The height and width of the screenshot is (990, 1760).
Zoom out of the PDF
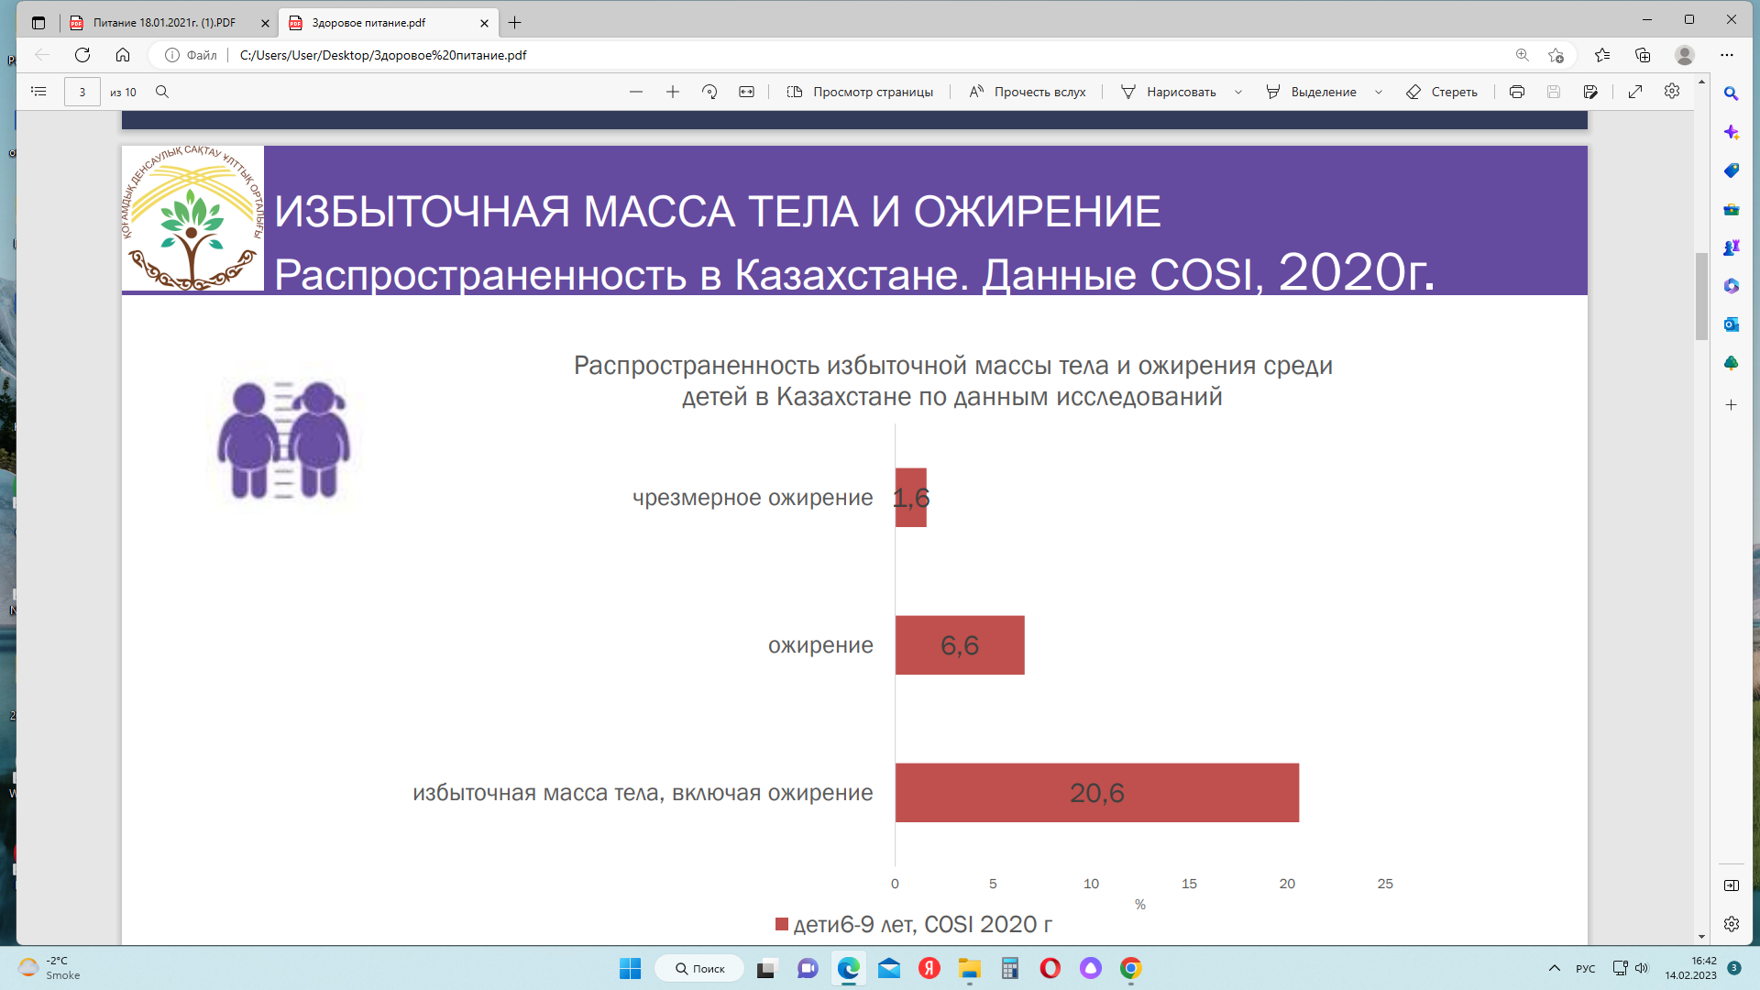pyautogui.click(x=636, y=92)
